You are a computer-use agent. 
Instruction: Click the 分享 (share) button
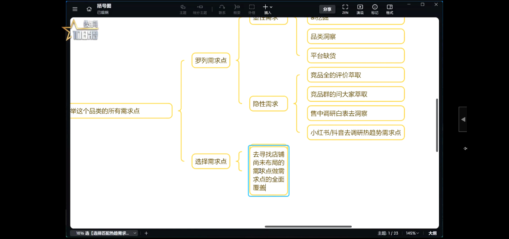(x=327, y=9)
